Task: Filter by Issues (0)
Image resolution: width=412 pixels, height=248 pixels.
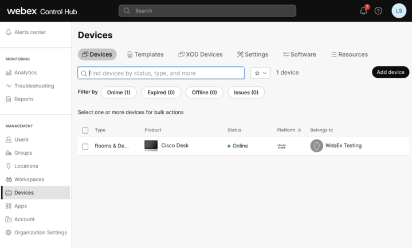Action: point(246,92)
